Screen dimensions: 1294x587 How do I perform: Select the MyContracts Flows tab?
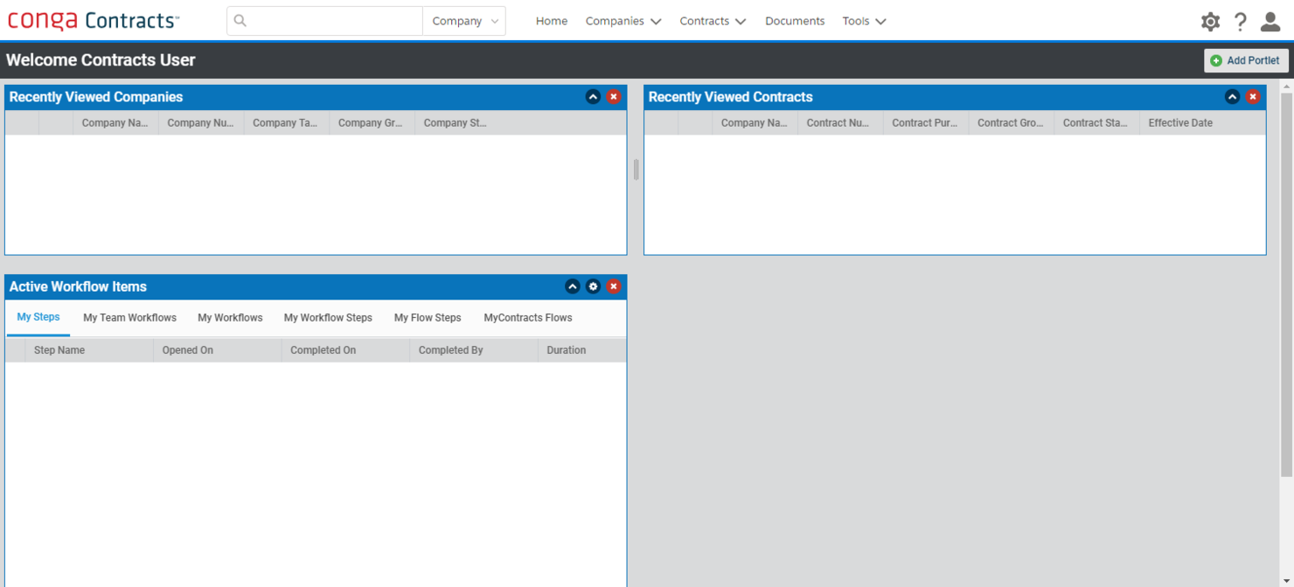point(527,318)
